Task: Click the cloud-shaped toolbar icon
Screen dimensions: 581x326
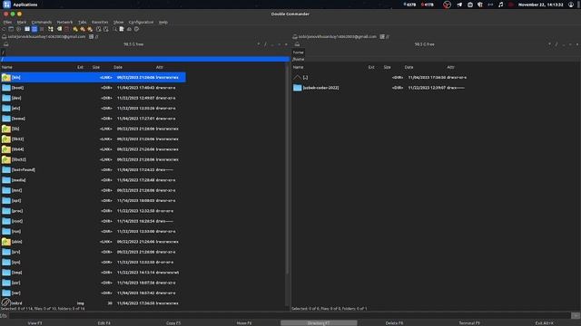Action: tap(129, 29)
